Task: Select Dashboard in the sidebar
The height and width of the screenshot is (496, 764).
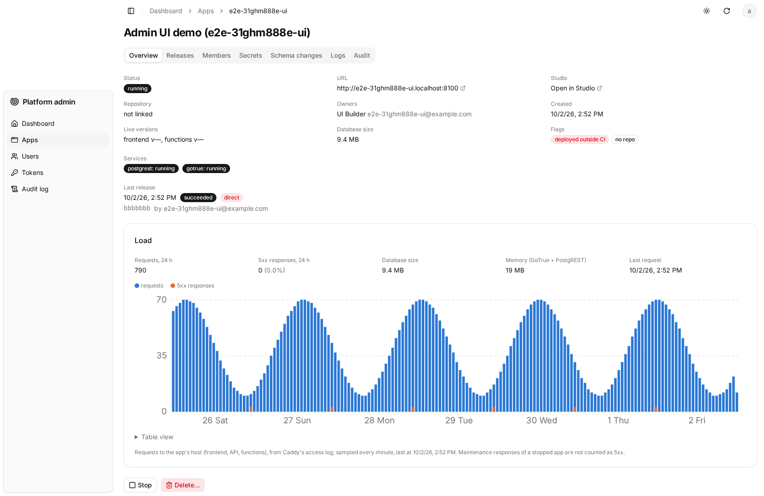Action: [x=58, y=124]
